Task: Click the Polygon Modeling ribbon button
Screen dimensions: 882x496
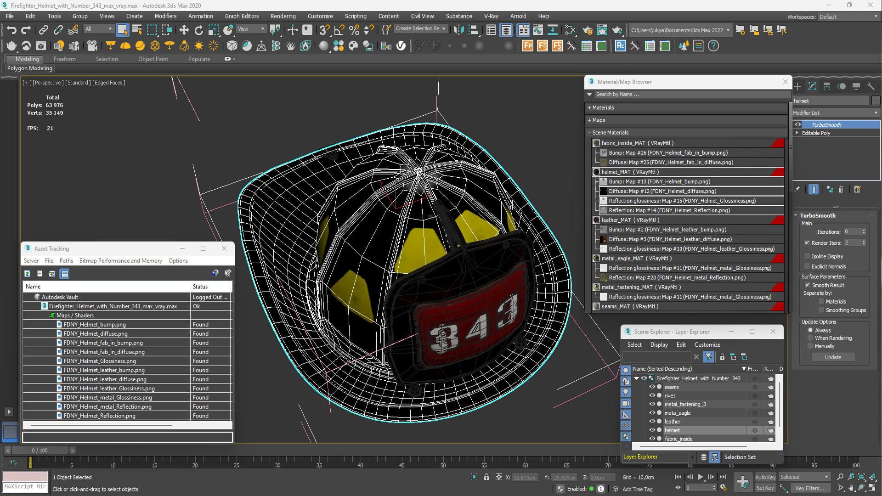Action: 30,68
